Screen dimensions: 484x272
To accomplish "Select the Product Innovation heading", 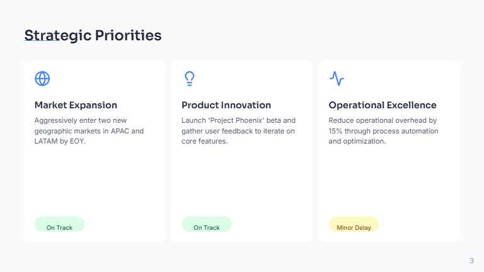I will [x=226, y=105].
